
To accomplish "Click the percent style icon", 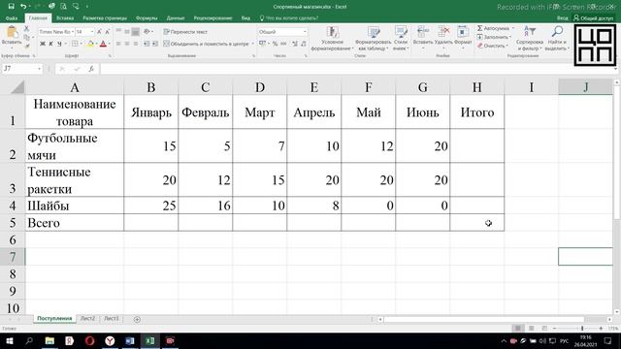I will 275,44.
